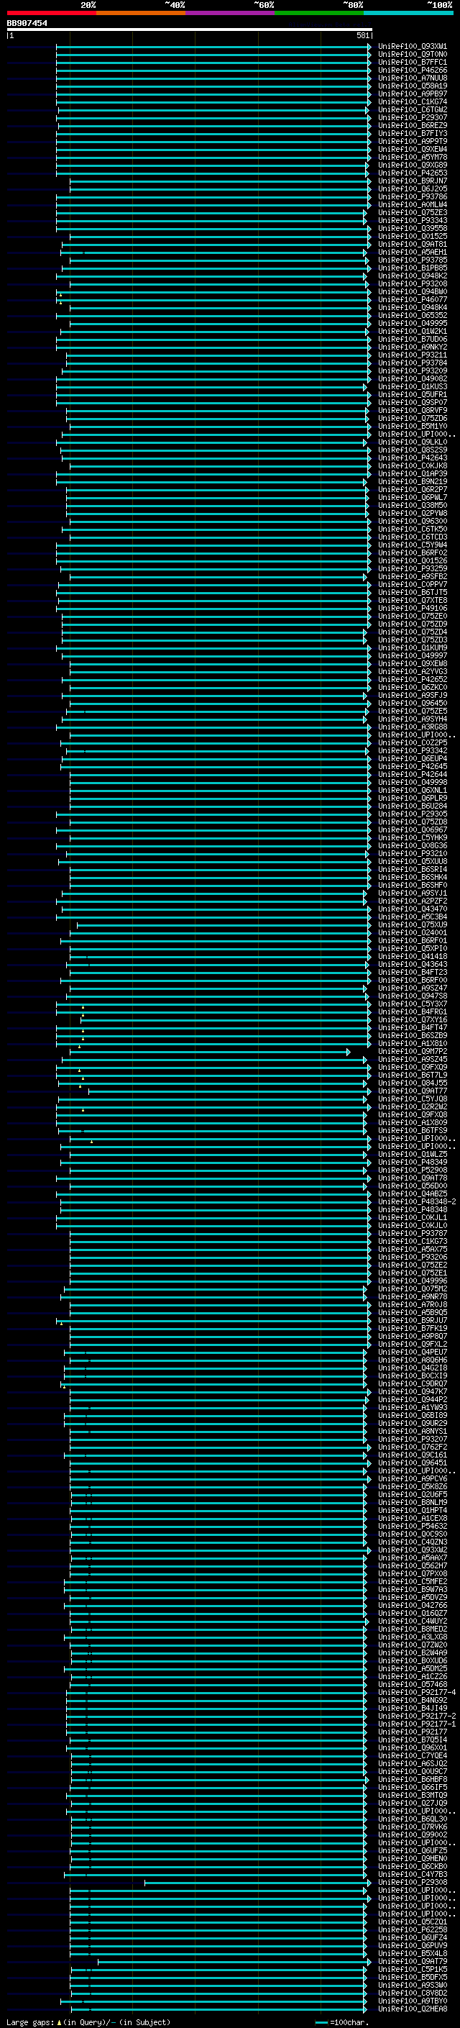Screen dimensions: 460x2028
Task: Click the UniRef100_Q9AT81 label
Action: click(x=413, y=244)
